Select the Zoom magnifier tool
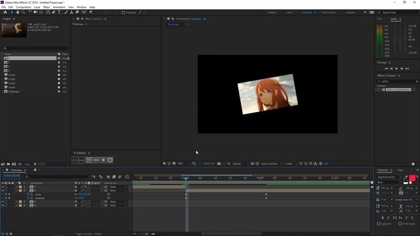420x236 pixels. pyautogui.click(x=24, y=12)
